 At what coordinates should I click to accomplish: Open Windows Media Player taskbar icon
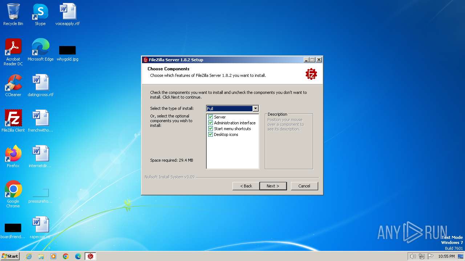pos(53,256)
